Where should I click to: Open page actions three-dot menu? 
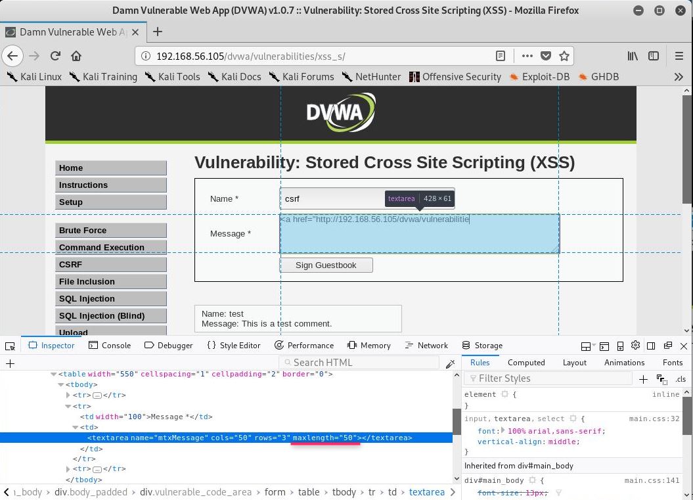tap(527, 56)
